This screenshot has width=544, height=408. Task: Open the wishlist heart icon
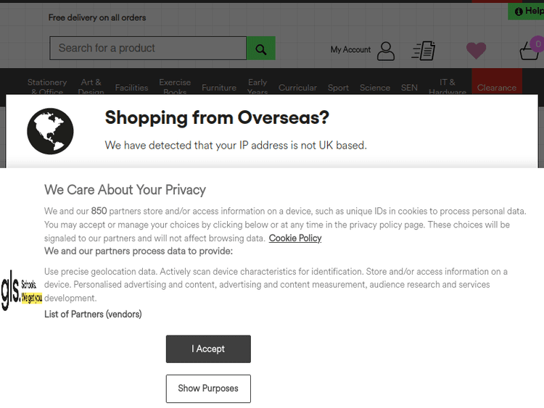click(476, 50)
